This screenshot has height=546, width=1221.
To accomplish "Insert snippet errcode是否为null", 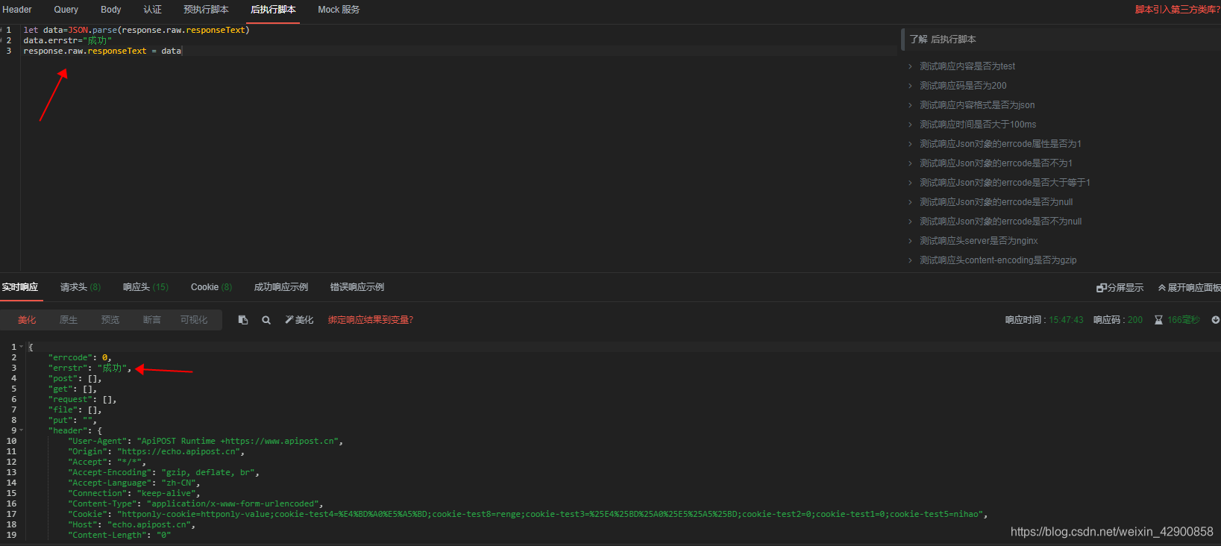I will pyautogui.click(x=996, y=202).
